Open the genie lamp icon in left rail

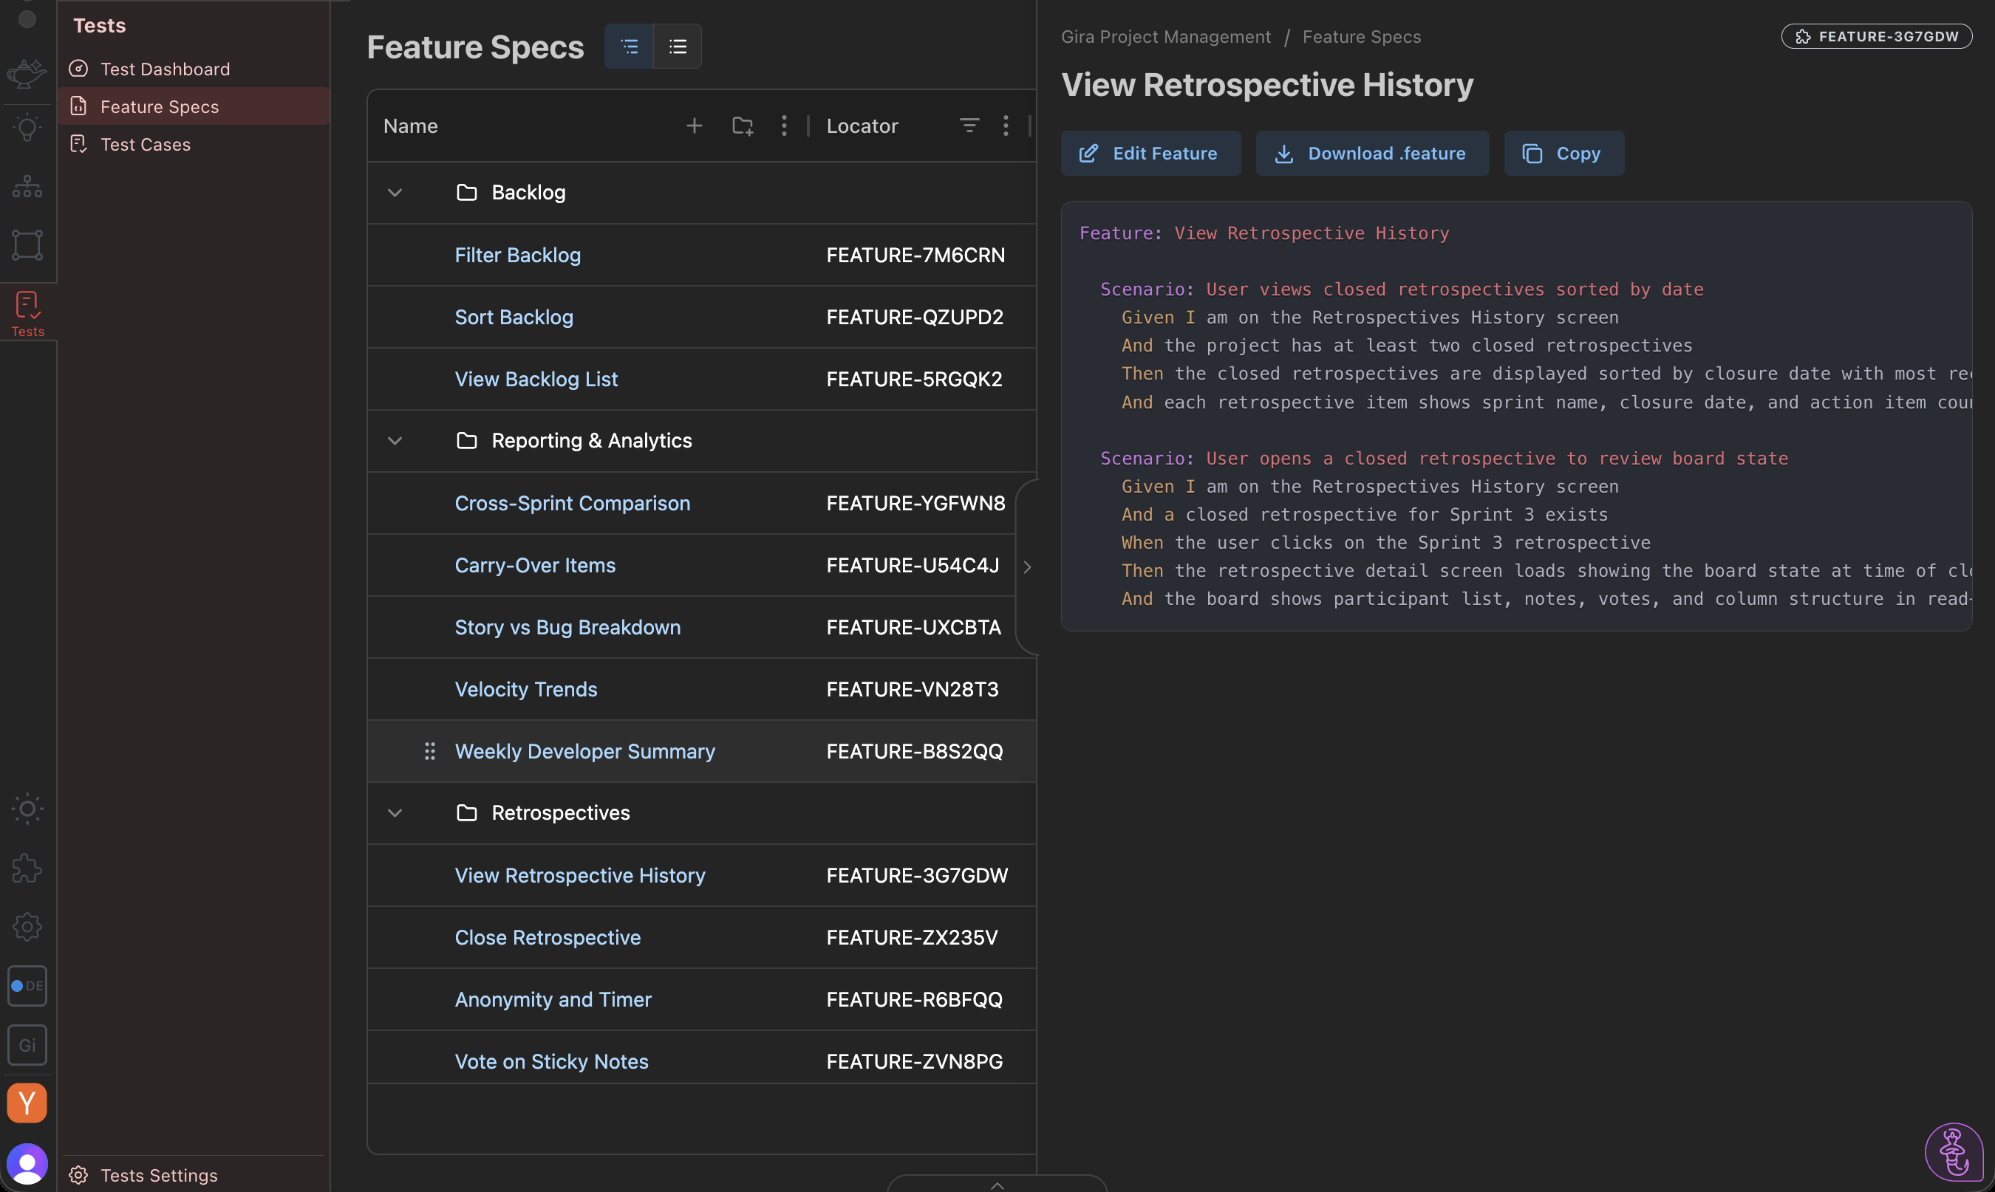click(27, 74)
